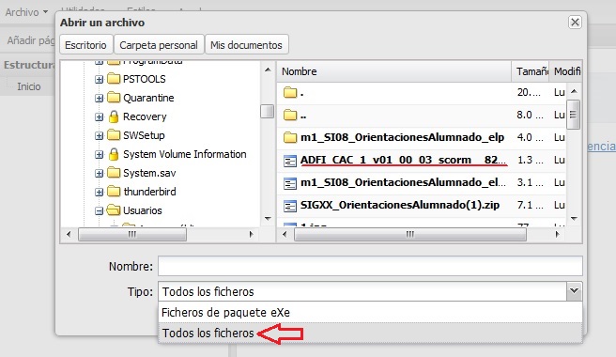
Task: Click the ADFI_CAC scorm file icon
Action: [x=290, y=161]
